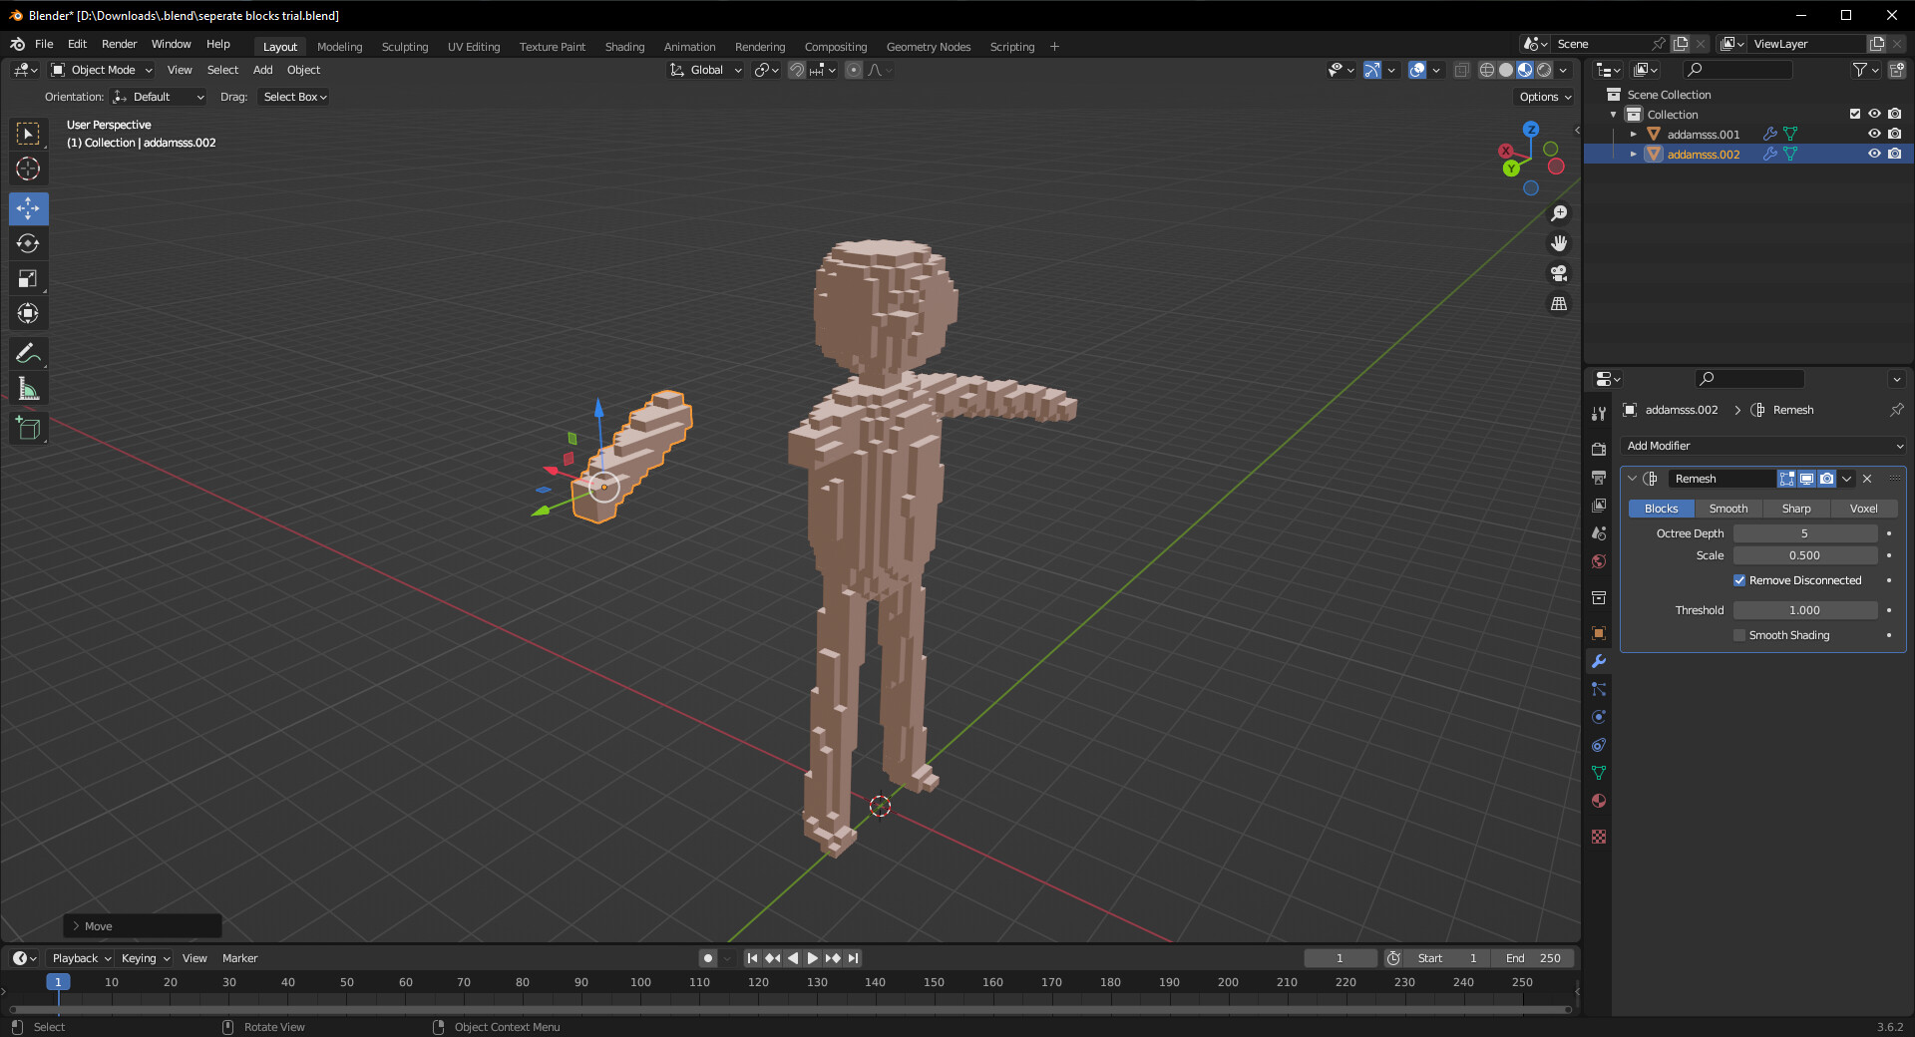Hide addamsss.001 in viewport
Viewport: 1915px width, 1037px height.
pyautogui.click(x=1874, y=134)
